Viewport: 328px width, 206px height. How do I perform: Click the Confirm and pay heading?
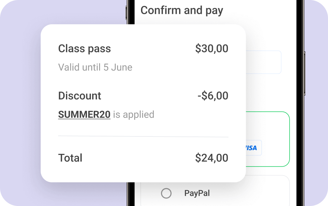point(182,10)
